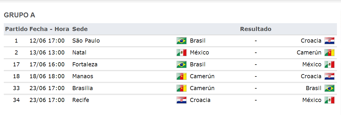Screen dimensions: 341x115
Task: Click Cameroon flag in Brasilia match row
Action: click(181, 88)
